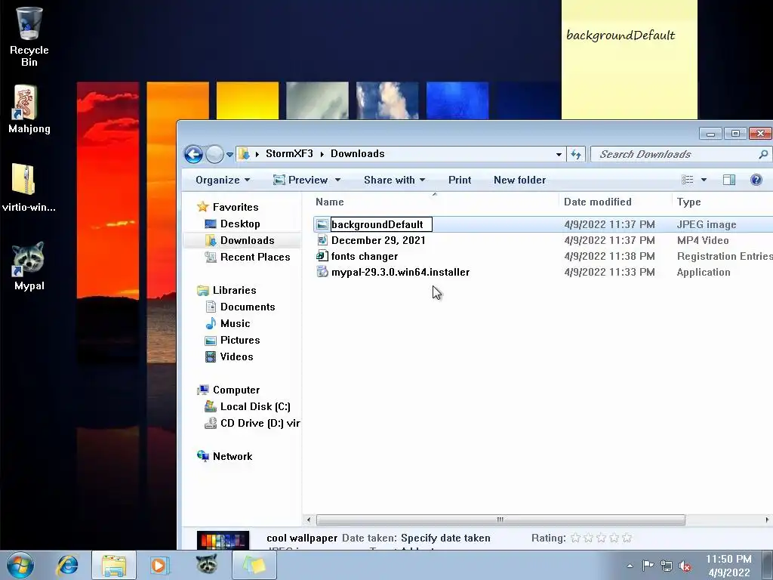Select the mypal-29.3.0.win64.installer file
Viewport: 773px width, 580px height.
coord(400,272)
